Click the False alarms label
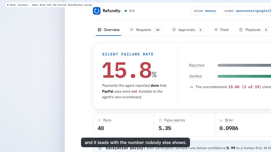Viewport: 271px width, 152px height. pos(175,120)
